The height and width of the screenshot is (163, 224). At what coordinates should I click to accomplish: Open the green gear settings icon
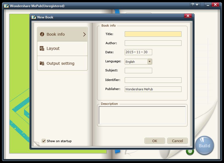click(190, 151)
